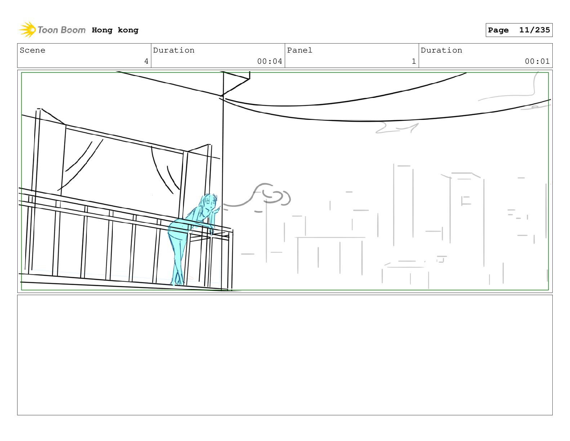Click the 'Panel' header label

[300, 50]
